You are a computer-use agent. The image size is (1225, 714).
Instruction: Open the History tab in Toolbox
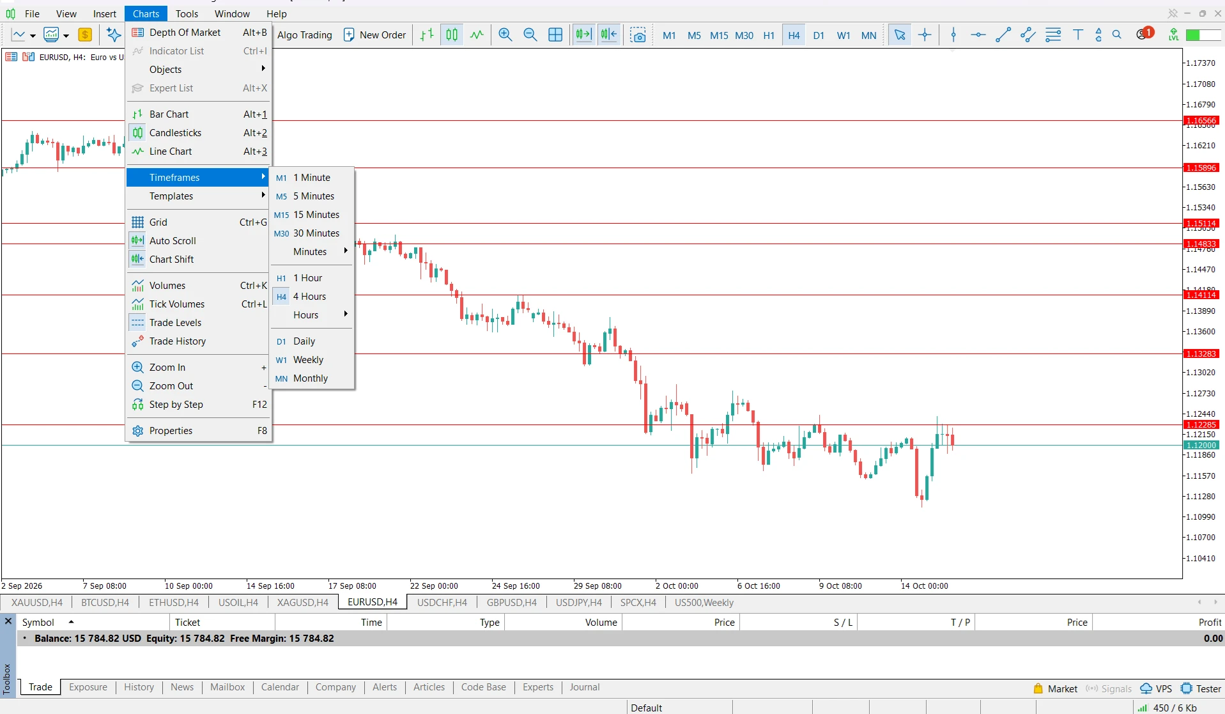[139, 687]
